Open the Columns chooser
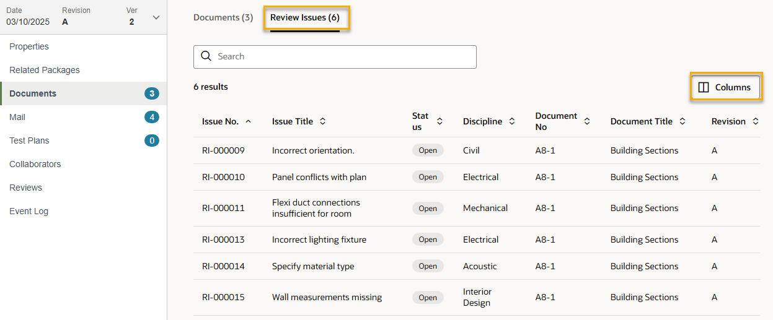The image size is (773, 320). 725,87
